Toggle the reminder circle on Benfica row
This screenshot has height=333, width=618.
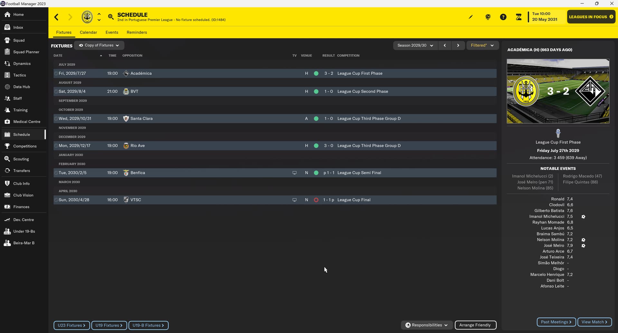point(56,173)
